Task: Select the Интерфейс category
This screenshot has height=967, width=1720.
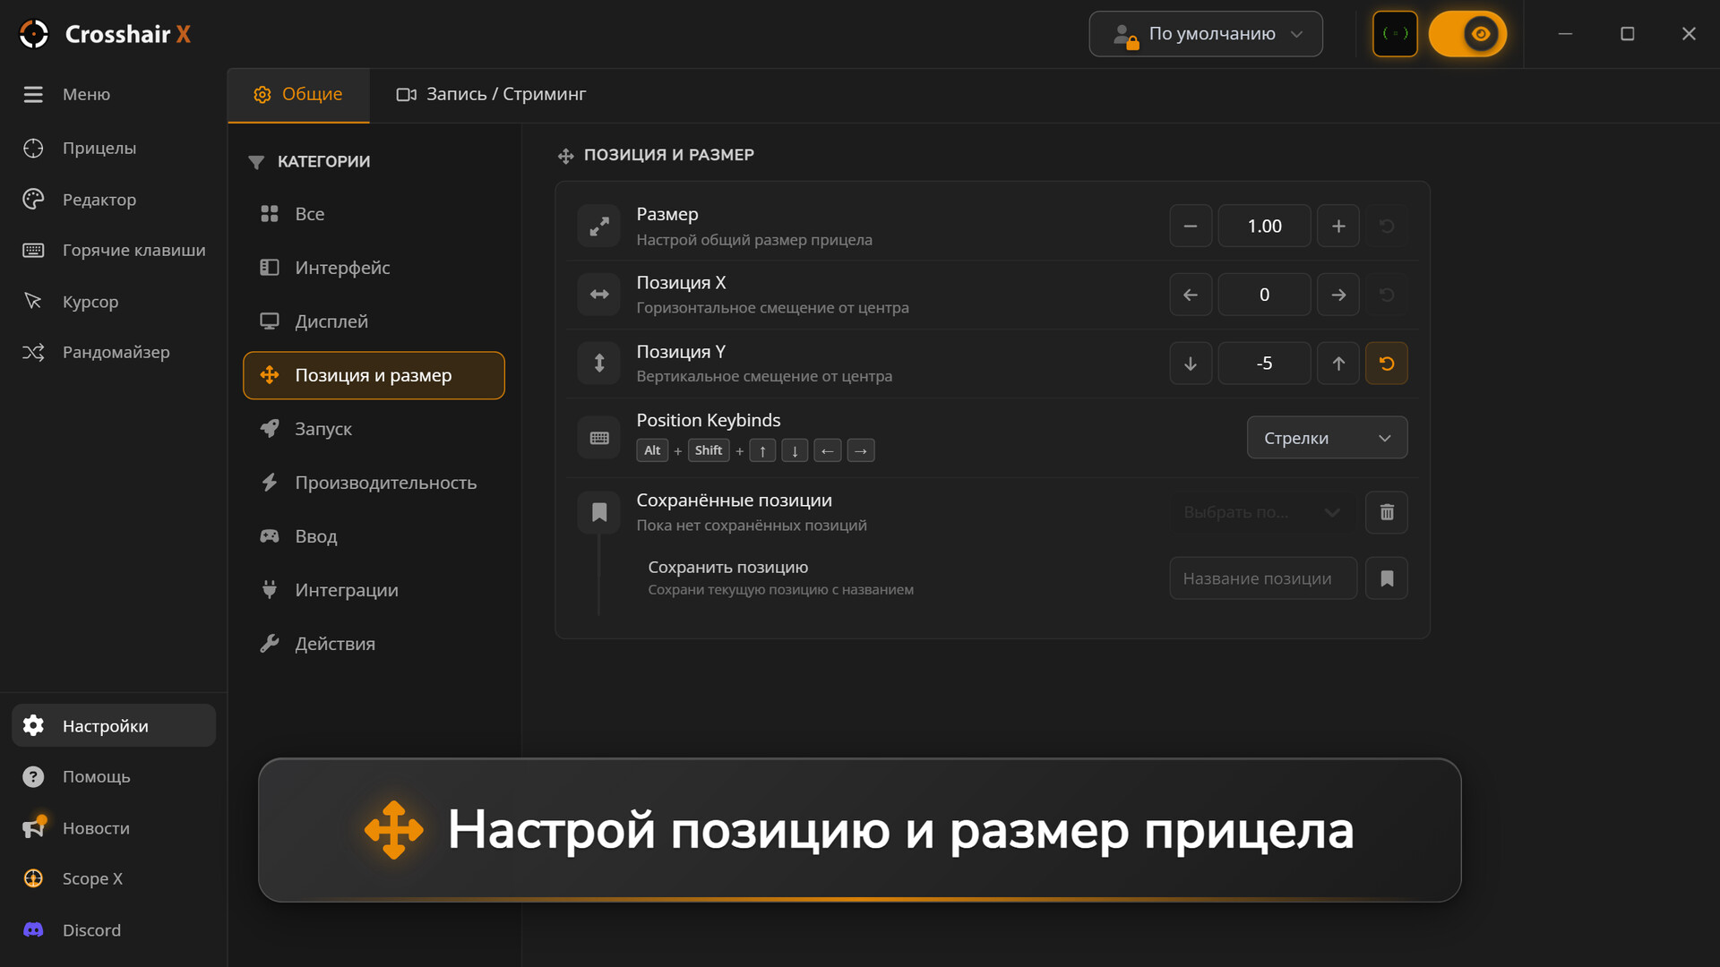Action: [374, 268]
